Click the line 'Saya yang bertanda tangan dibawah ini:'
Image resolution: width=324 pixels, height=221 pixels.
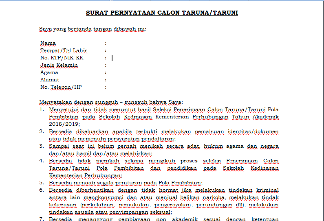93,29
